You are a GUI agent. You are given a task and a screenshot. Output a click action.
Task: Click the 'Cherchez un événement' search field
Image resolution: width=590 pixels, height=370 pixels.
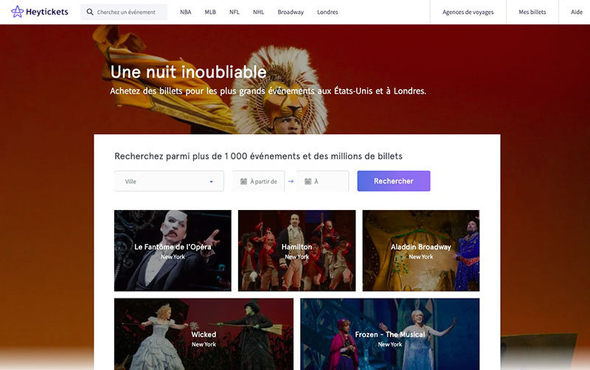click(124, 12)
